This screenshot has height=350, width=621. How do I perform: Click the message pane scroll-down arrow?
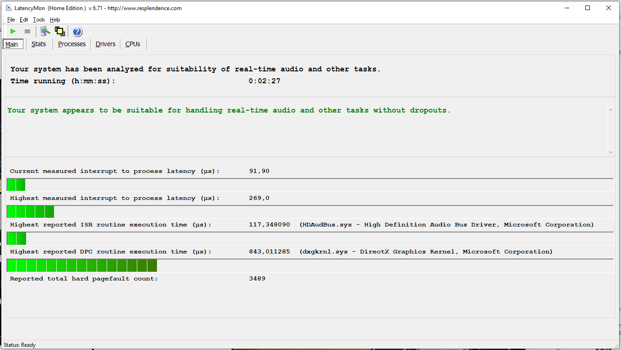[x=610, y=152]
